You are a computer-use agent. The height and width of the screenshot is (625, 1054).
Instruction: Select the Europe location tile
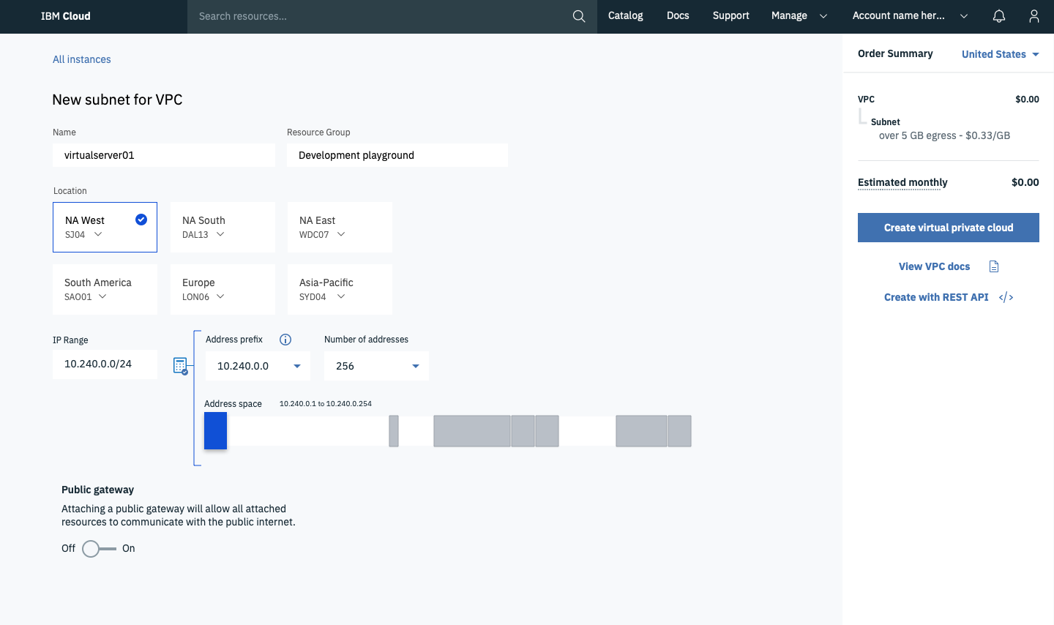click(x=223, y=289)
